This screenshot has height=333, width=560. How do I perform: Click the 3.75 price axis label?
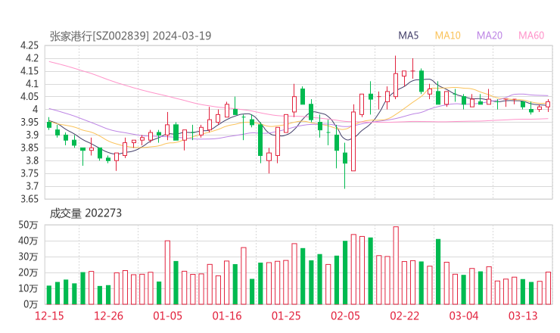click(30, 173)
